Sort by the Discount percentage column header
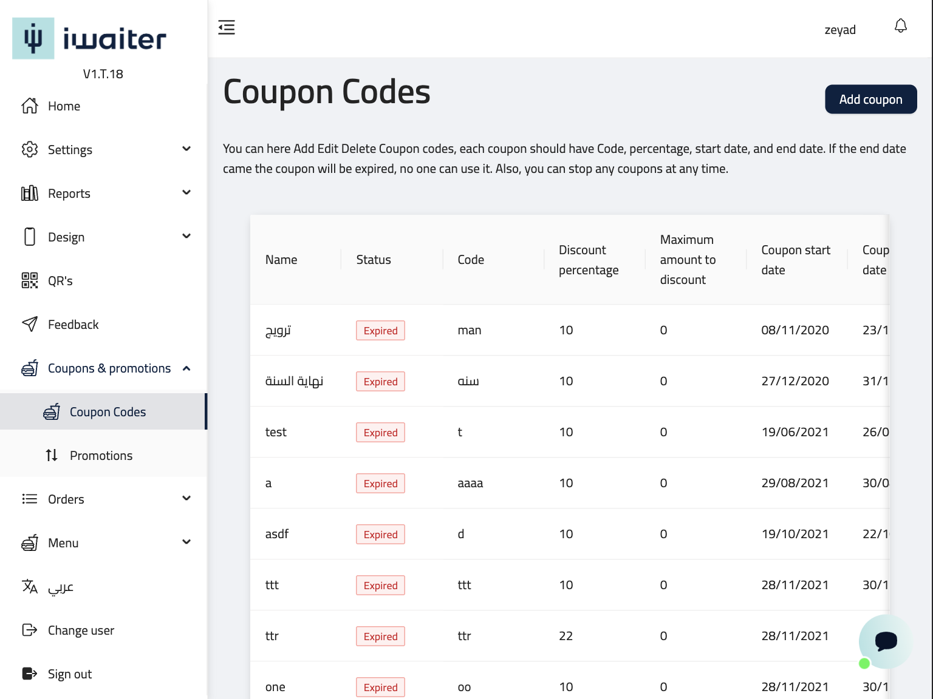This screenshot has width=933, height=699. tap(589, 260)
